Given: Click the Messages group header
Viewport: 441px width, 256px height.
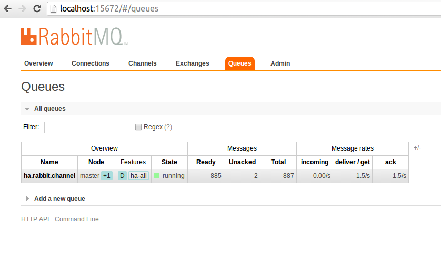Looking at the screenshot, I should 242,148.
